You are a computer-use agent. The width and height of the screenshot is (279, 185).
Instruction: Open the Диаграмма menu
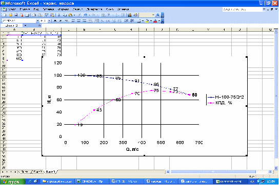(x=94, y=9)
